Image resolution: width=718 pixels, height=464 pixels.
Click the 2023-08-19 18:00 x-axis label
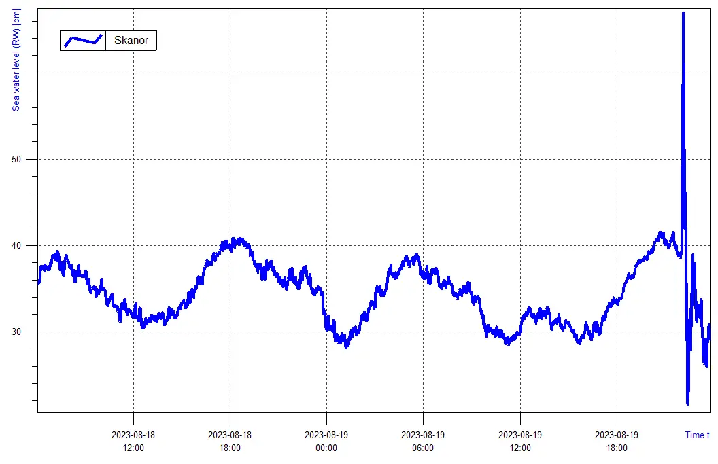[617, 441]
